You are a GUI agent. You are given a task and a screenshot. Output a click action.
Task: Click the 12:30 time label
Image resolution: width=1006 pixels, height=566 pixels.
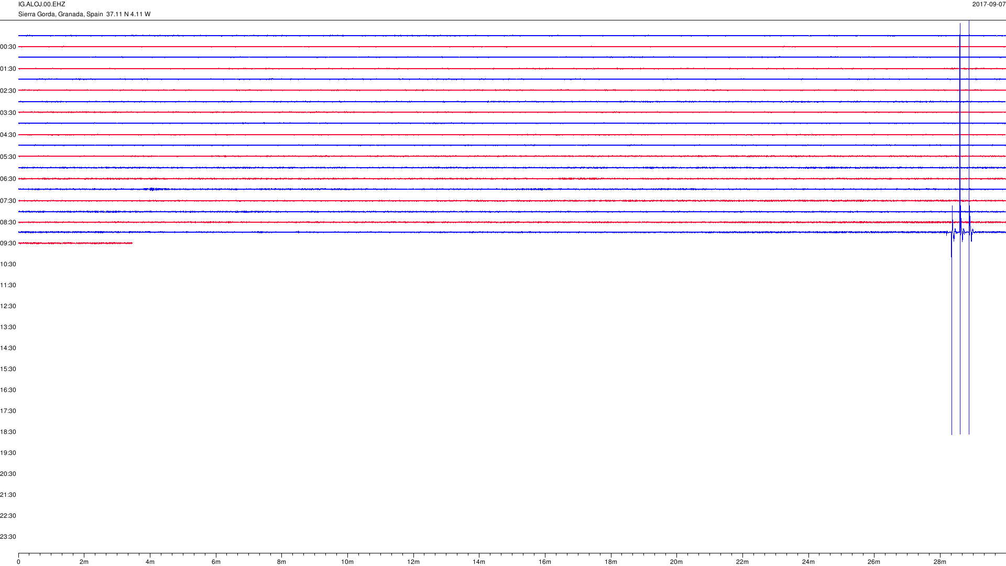8,306
